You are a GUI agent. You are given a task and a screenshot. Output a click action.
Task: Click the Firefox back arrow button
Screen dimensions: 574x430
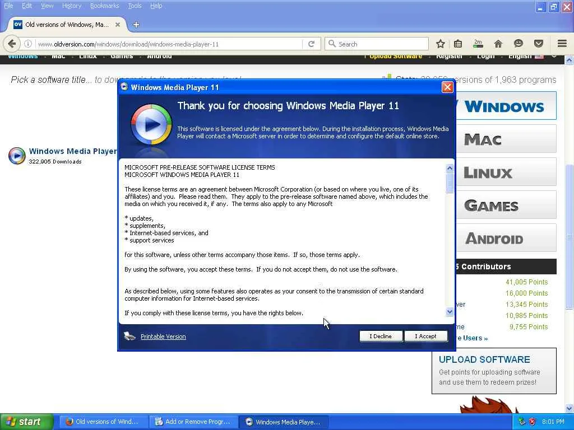(12, 44)
